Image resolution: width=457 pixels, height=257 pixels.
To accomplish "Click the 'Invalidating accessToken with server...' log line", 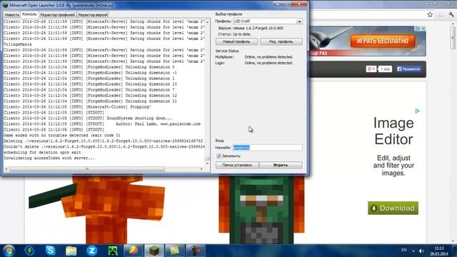I will tap(49, 158).
